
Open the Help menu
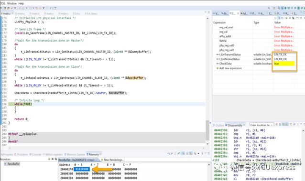click(x=21, y=3)
